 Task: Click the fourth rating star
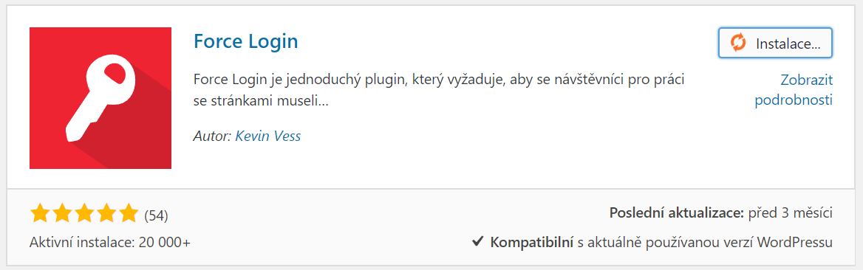106,212
